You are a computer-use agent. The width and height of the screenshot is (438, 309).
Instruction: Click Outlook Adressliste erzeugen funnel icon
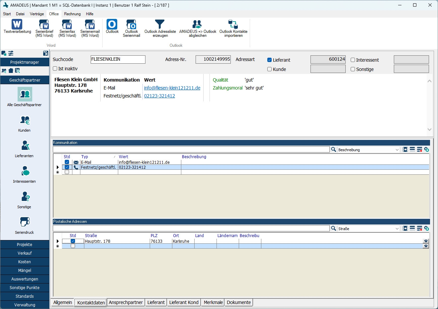point(160,24)
